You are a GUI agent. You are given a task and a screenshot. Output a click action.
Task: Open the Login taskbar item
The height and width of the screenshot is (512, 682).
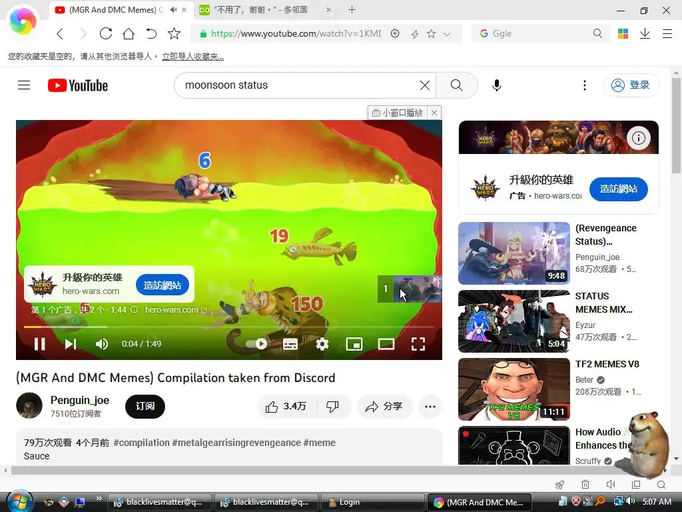[372, 502]
